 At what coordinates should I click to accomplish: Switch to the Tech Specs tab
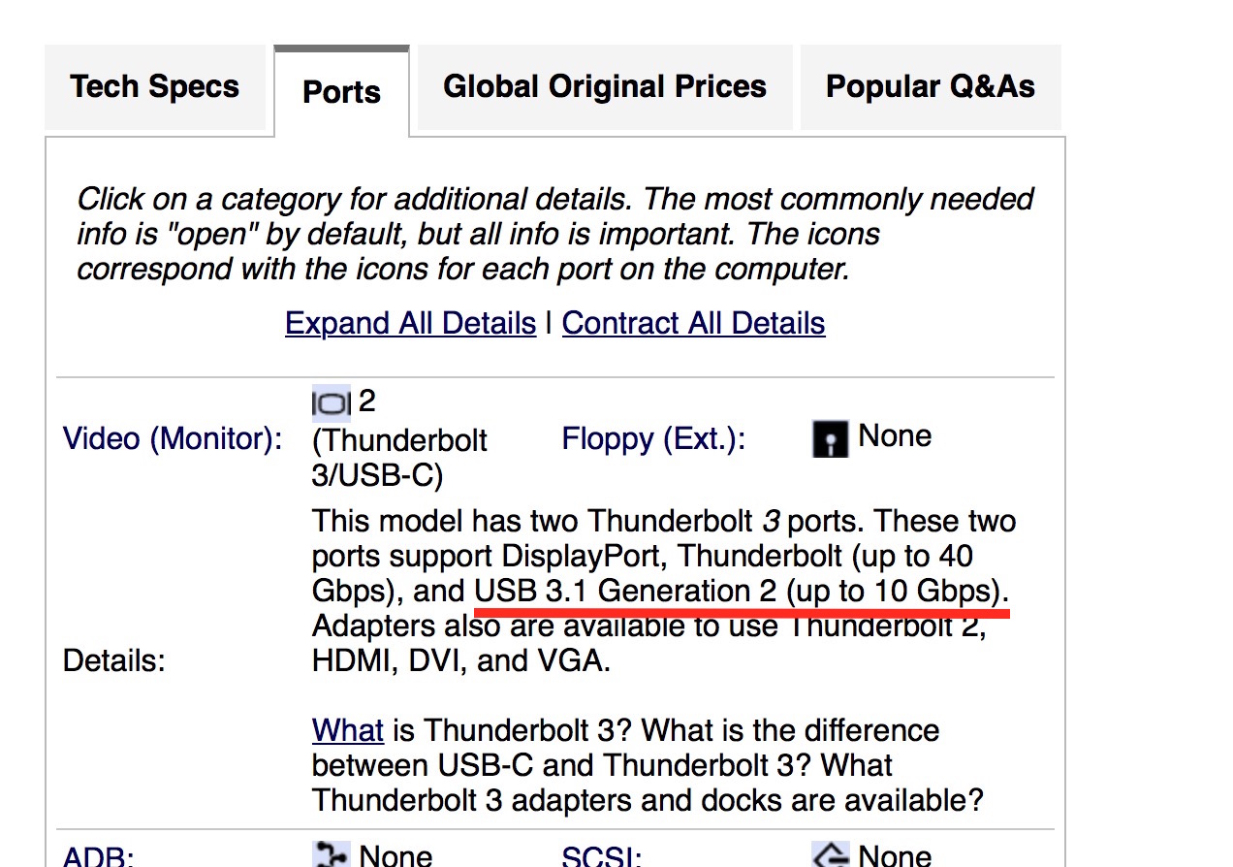(x=154, y=87)
